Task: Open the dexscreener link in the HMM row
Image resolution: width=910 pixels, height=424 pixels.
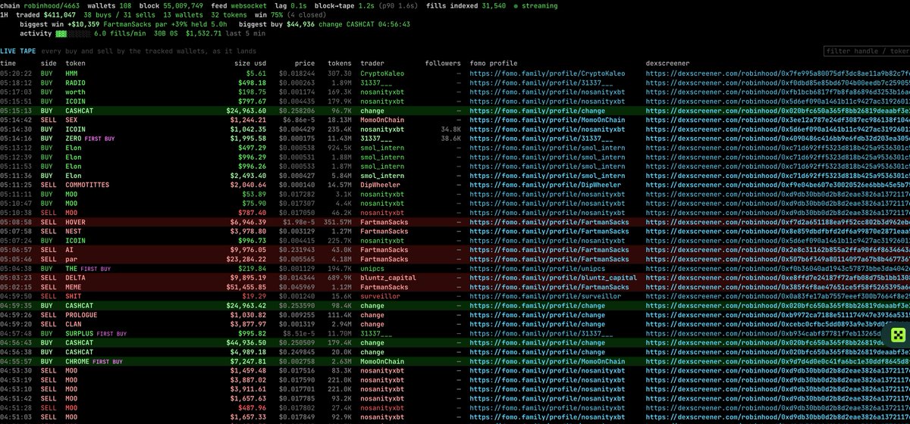Action: click(777, 73)
